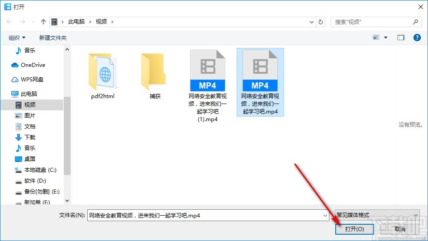Select the pdf2html folder
The image size is (428, 241).
[103, 76]
